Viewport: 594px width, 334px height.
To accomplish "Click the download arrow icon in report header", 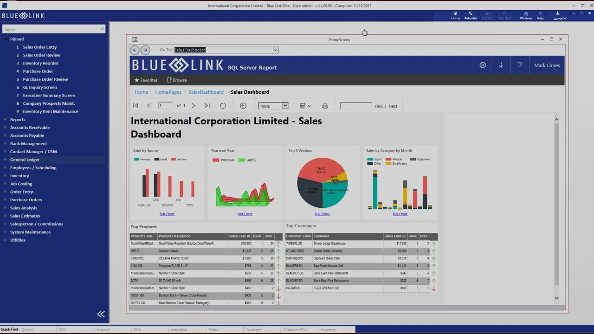I will click(x=501, y=65).
